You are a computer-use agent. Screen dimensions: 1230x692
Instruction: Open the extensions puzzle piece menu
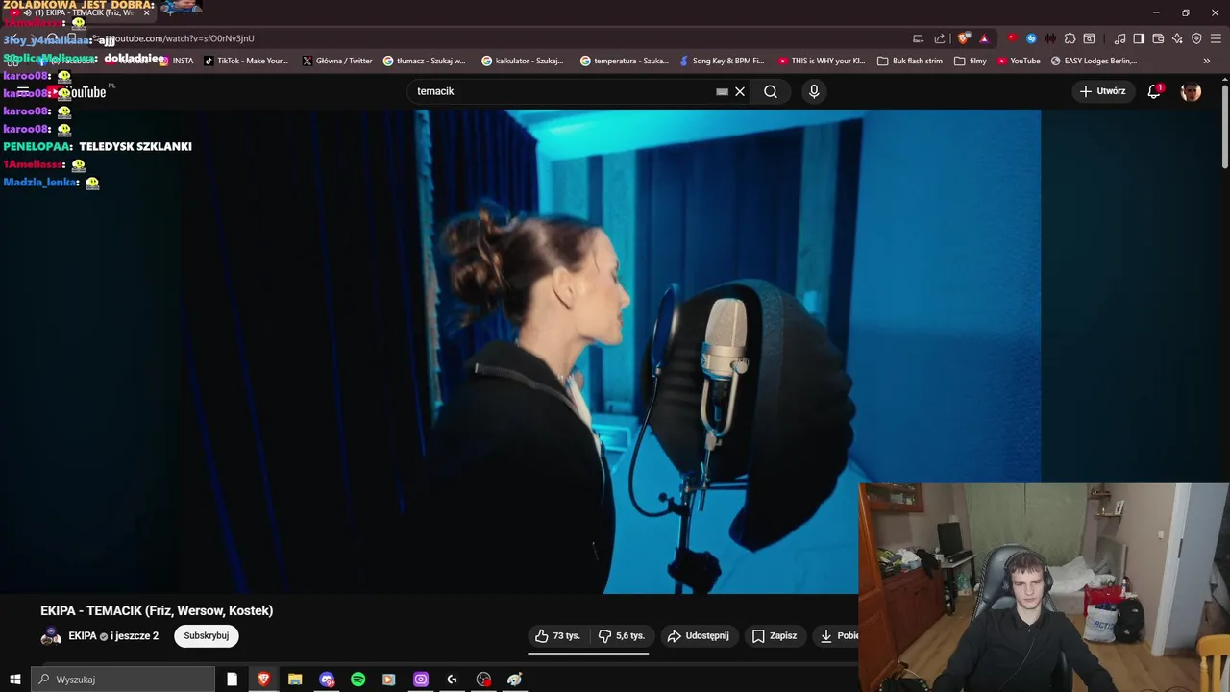[1070, 38]
